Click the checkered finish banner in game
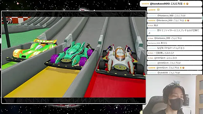 tap(16, 20)
